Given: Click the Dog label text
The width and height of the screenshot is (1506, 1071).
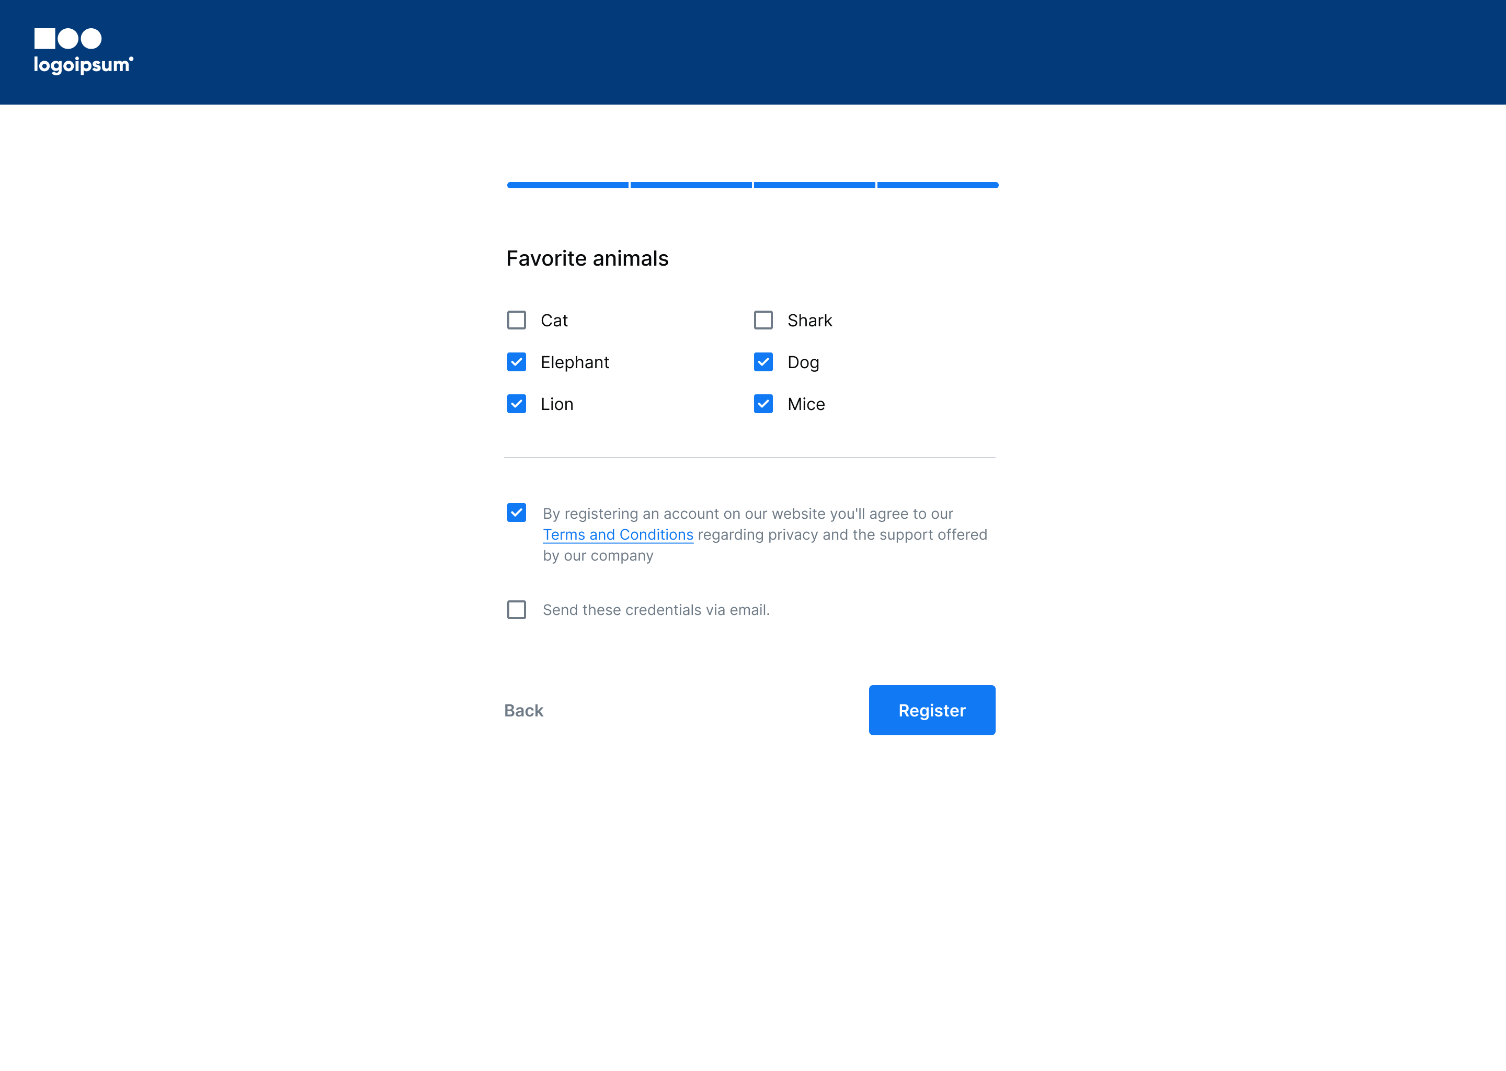Looking at the screenshot, I should (803, 363).
